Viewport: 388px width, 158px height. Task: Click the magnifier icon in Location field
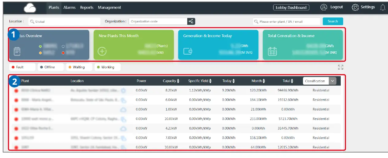pyautogui.click(x=32, y=21)
